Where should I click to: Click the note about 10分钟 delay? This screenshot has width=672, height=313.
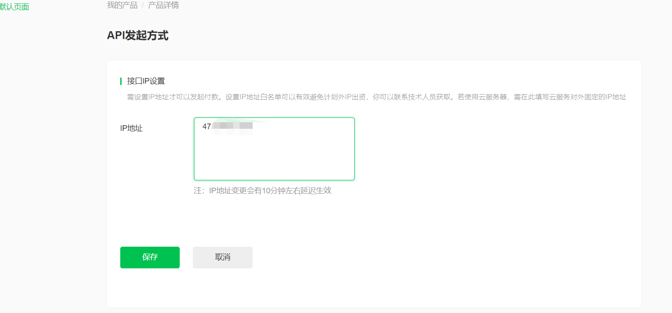point(263,191)
